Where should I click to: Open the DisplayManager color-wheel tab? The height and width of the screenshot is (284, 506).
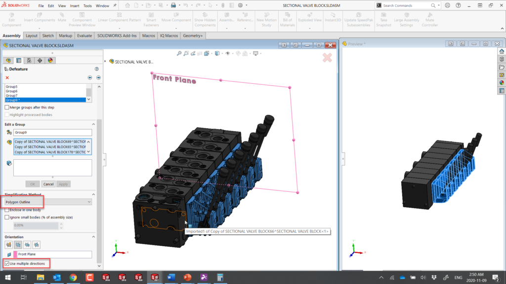tap(50, 61)
